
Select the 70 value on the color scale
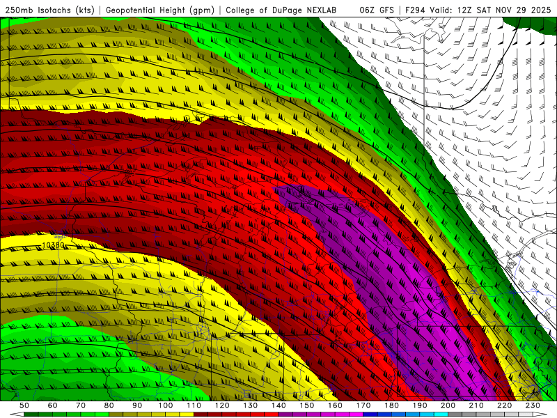coord(81,405)
